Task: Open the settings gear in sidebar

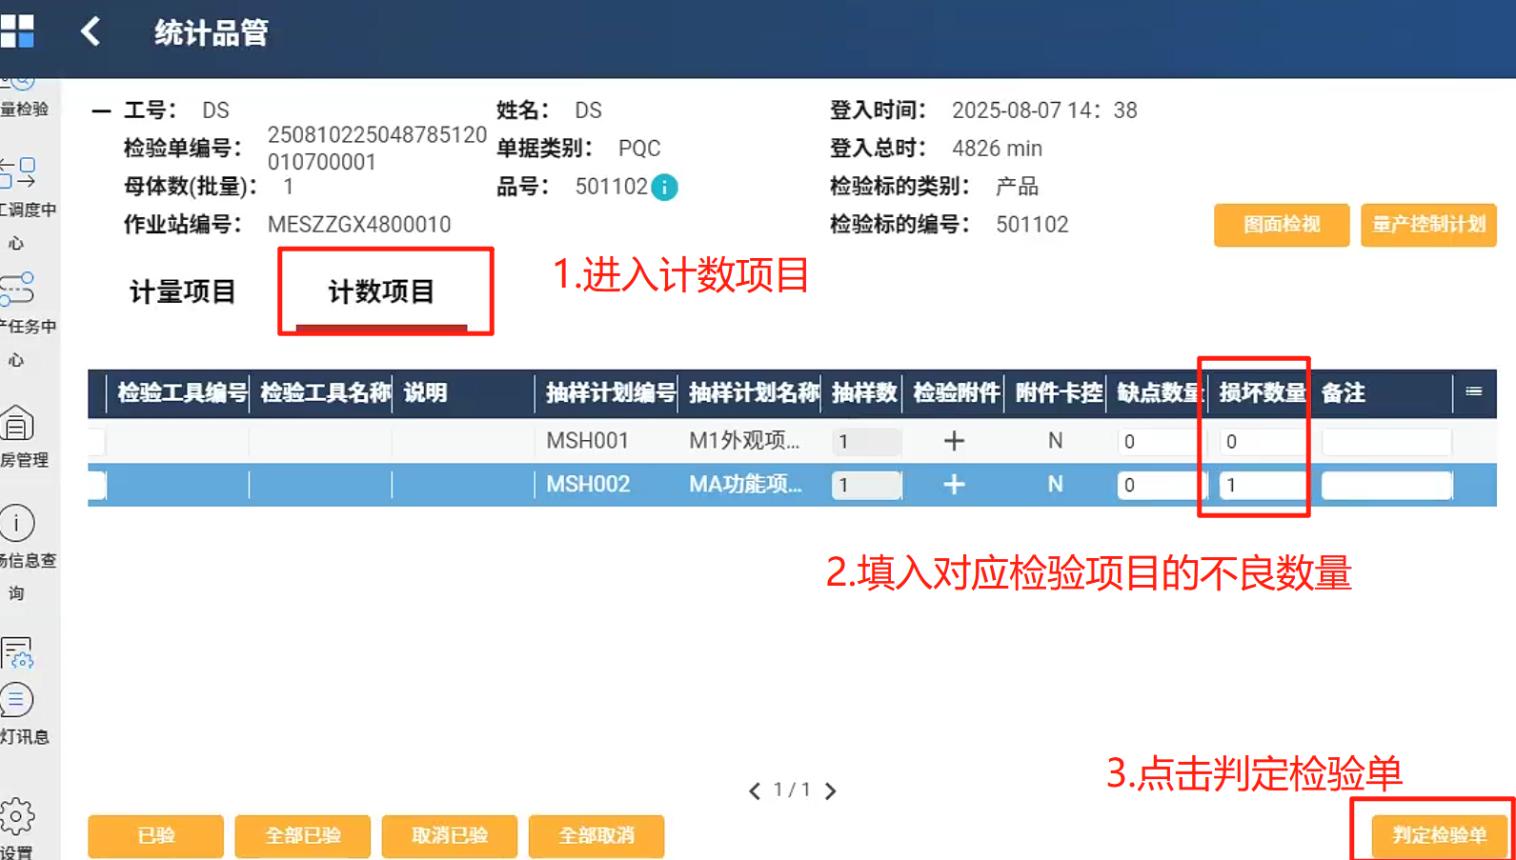Action: [x=17, y=816]
